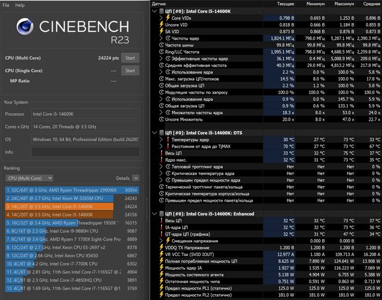
Task: Expand the Core VIDs sensor row
Action: [x=161, y=18]
